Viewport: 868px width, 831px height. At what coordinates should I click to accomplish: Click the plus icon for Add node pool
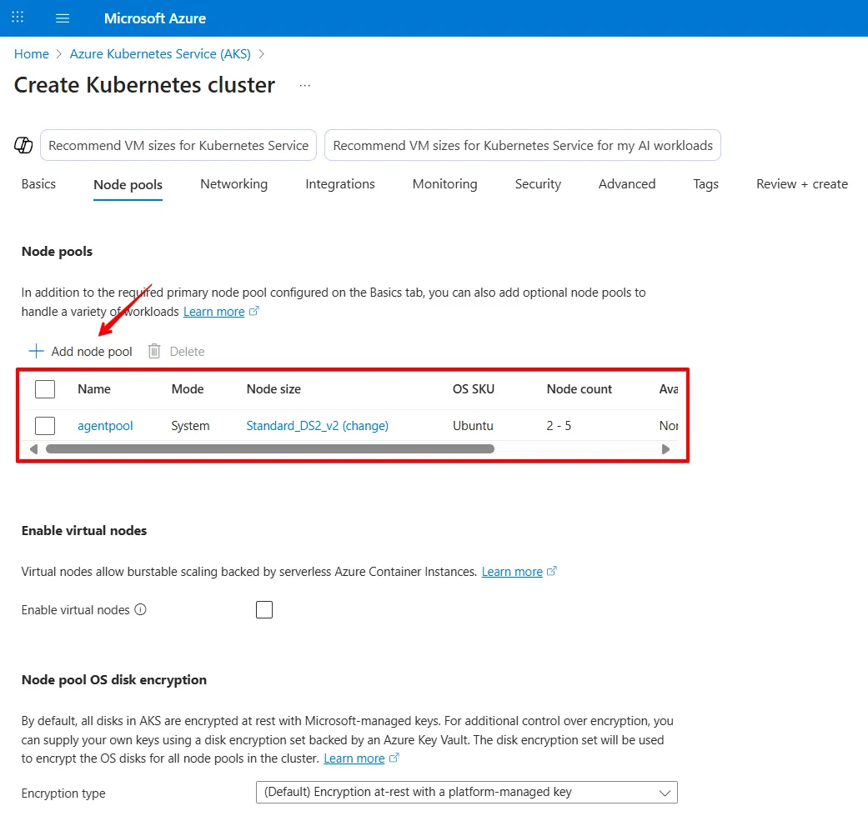(x=36, y=352)
